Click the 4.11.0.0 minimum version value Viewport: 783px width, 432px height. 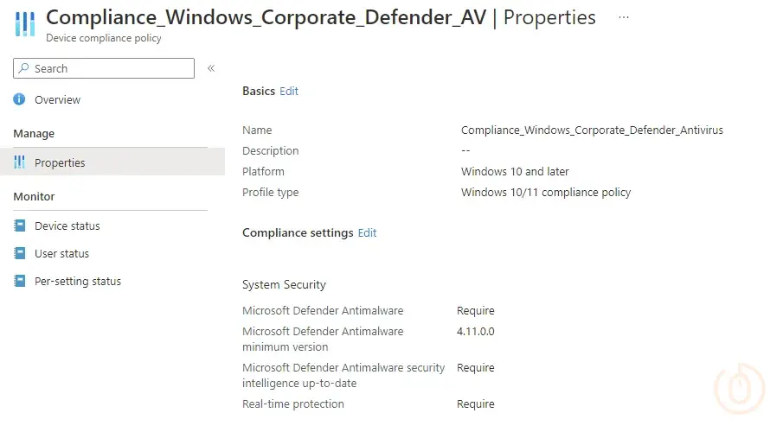pyautogui.click(x=476, y=332)
